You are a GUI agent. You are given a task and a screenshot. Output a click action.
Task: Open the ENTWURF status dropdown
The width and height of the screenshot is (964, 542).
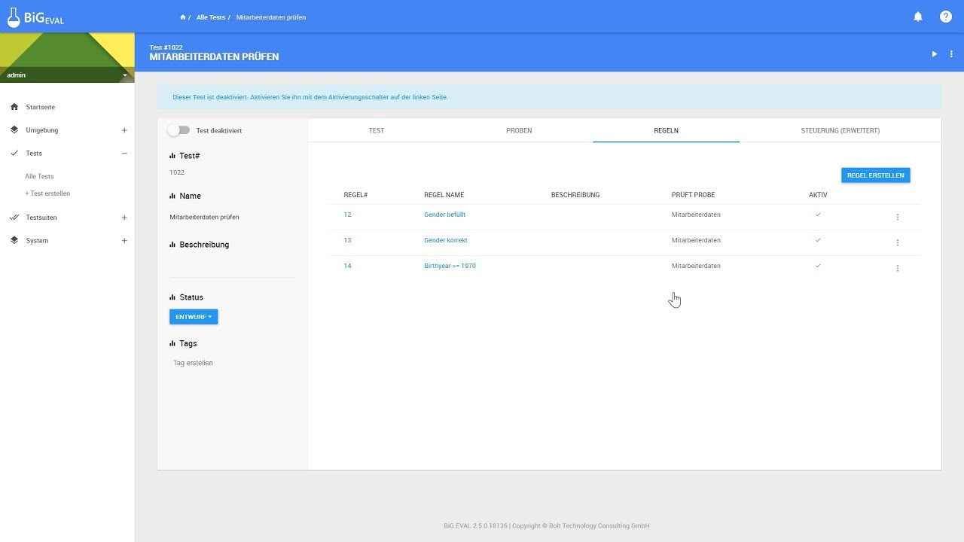194,317
